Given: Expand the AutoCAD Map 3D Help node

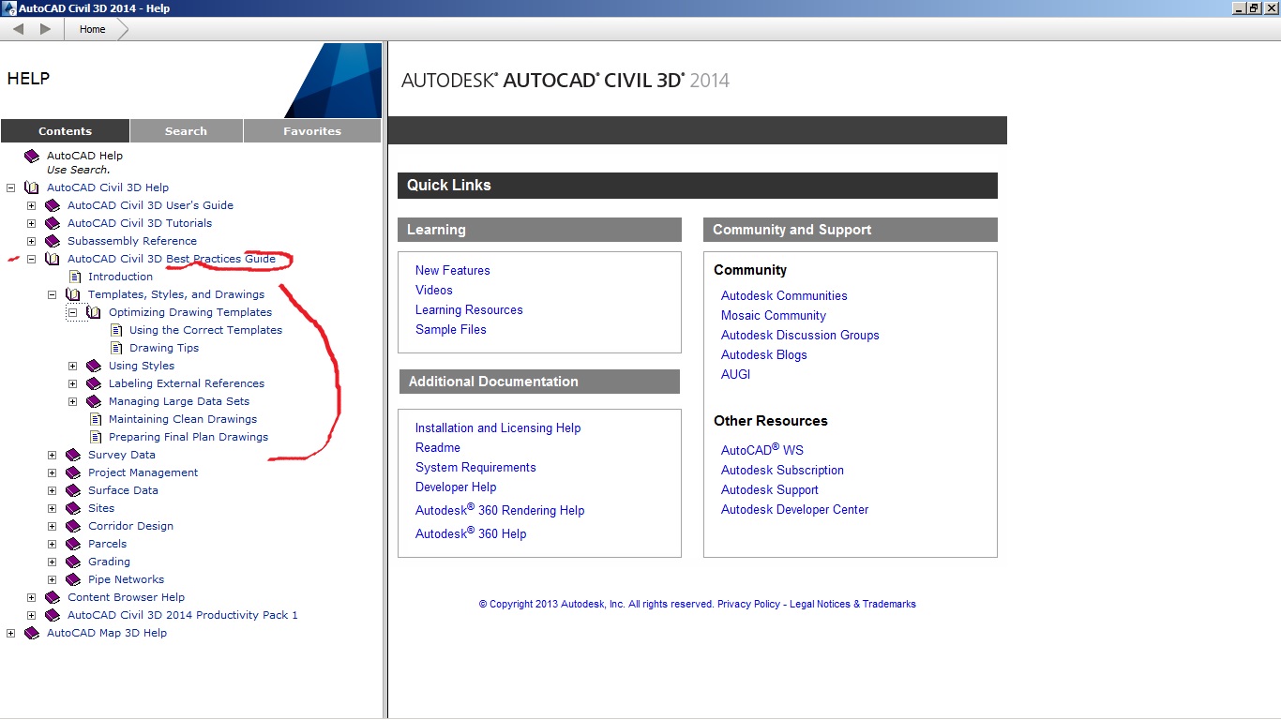Looking at the screenshot, I should pos(11,633).
